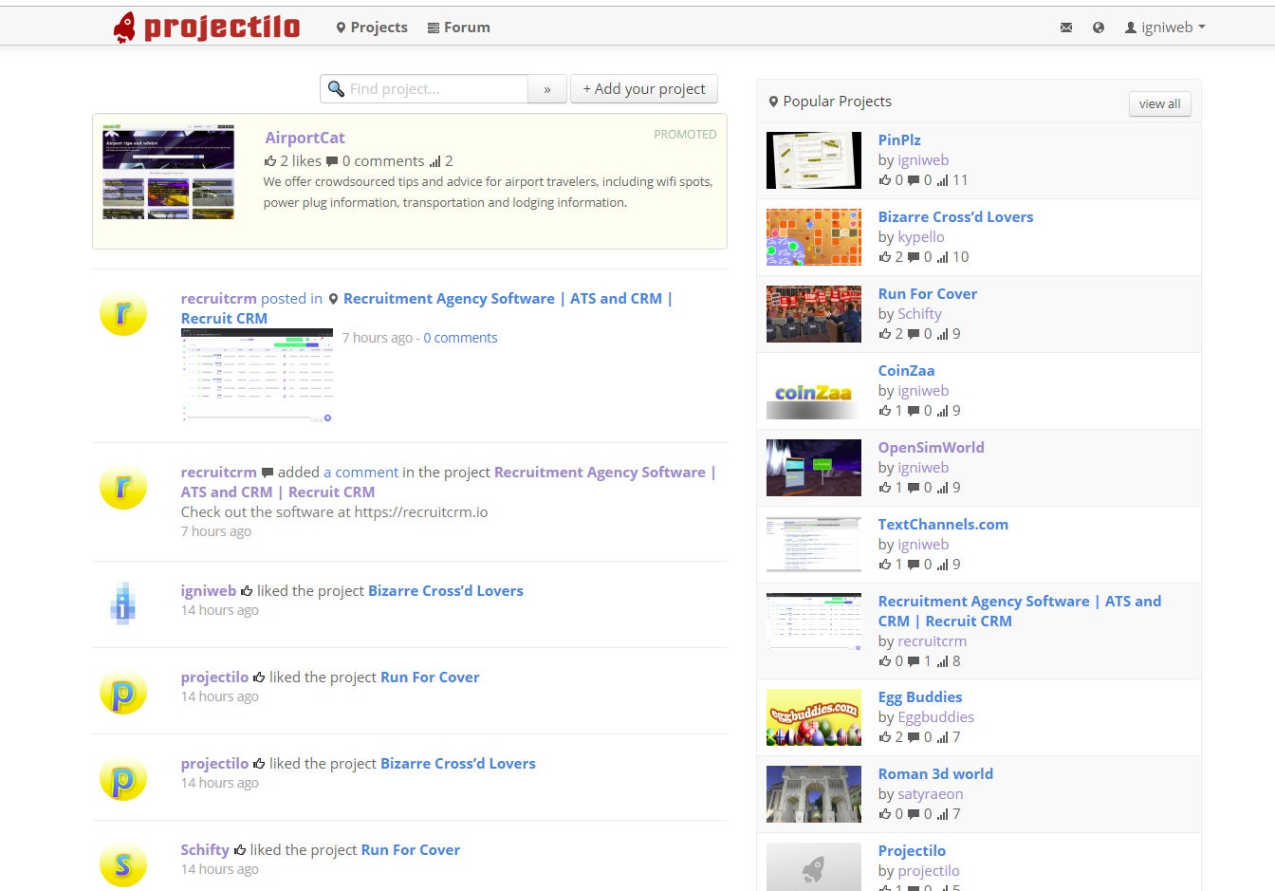Screen dimensions: 1275x891
Task: Click the magnifying glass search icon
Action: click(336, 88)
